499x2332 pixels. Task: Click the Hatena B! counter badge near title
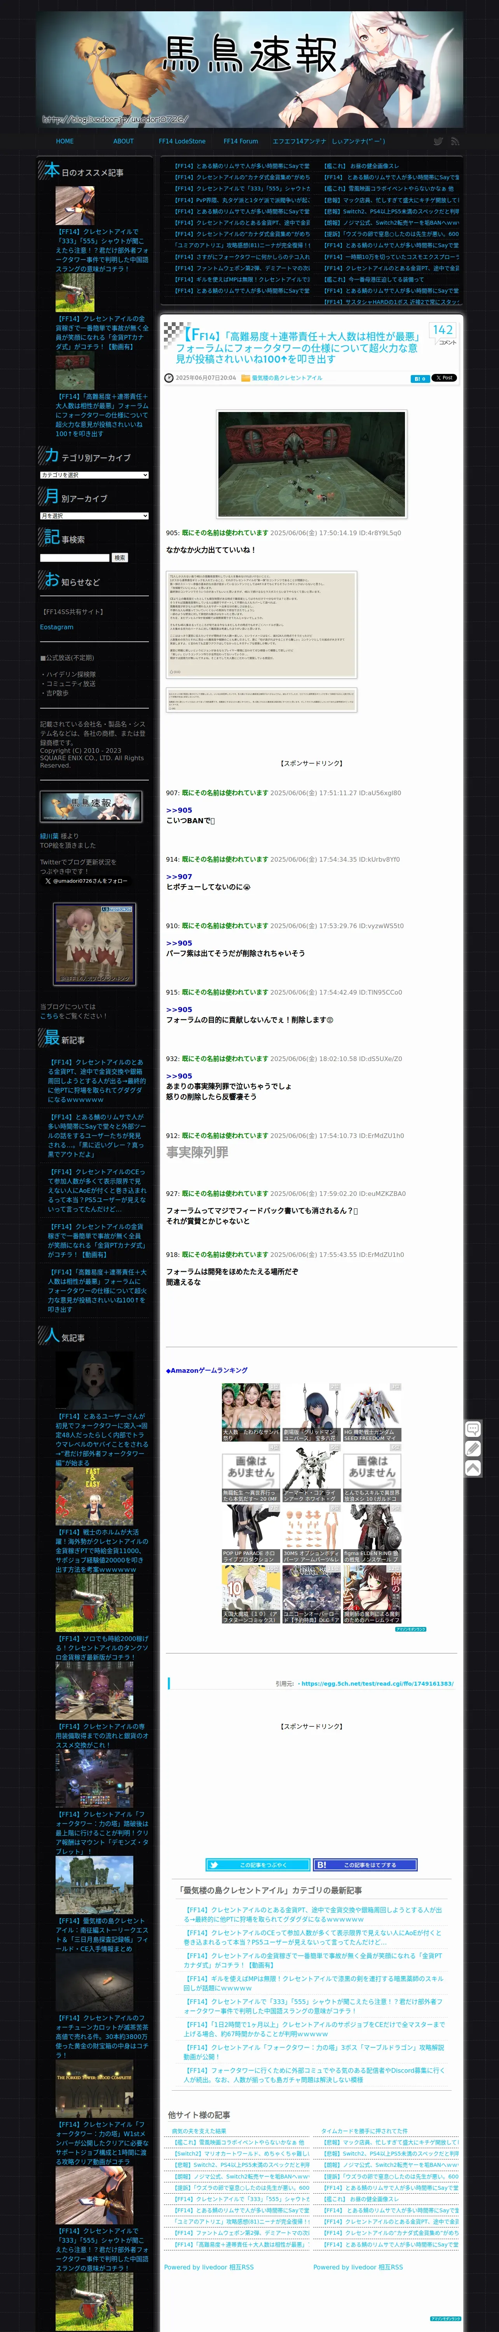point(419,379)
